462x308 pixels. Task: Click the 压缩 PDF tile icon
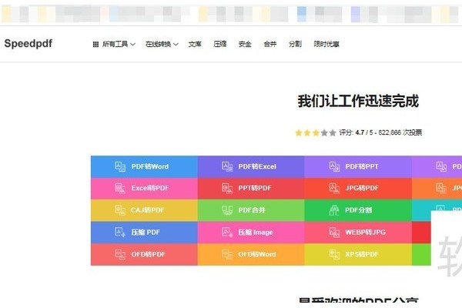coord(120,233)
